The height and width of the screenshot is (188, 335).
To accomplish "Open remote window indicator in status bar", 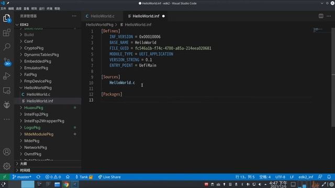I will 5,177.
